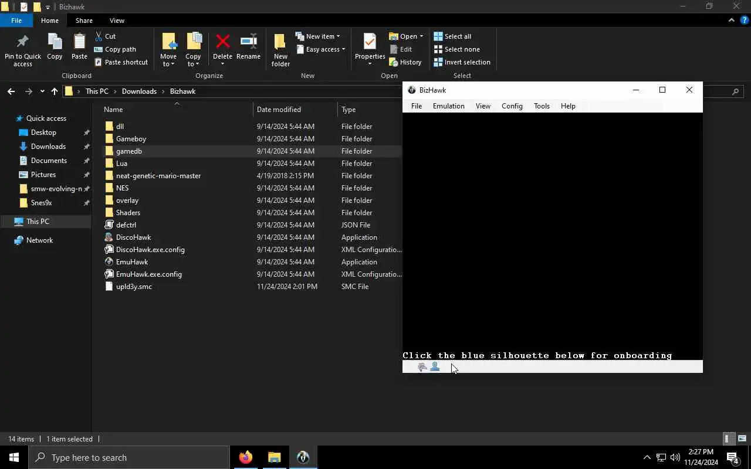Click Paste shortcut in the Clipboard group
This screenshot has height=469, width=751.
[x=121, y=62]
